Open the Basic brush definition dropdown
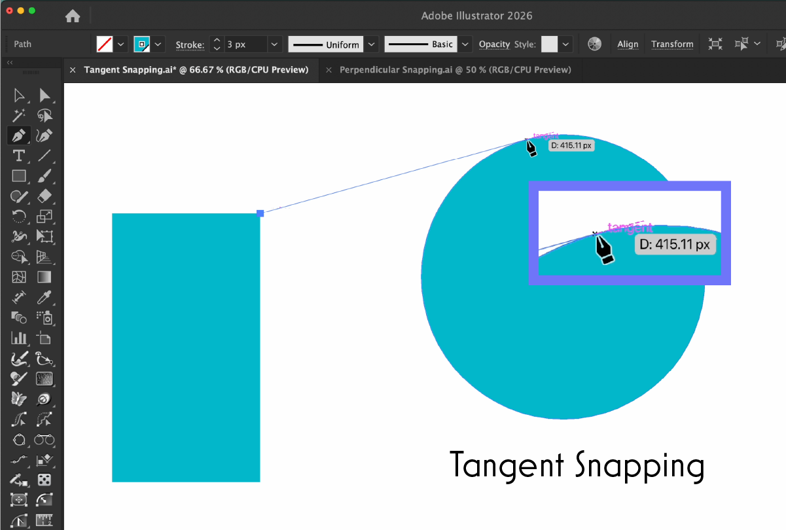 click(x=465, y=44)
